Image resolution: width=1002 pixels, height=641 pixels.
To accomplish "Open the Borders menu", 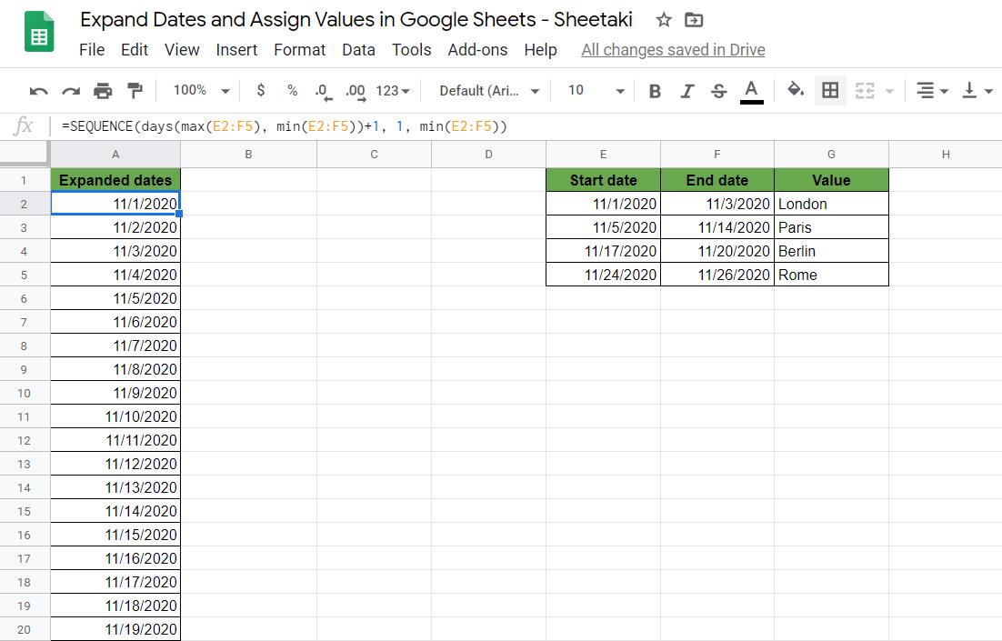I will pyautogui.click(x=829, y=90).
